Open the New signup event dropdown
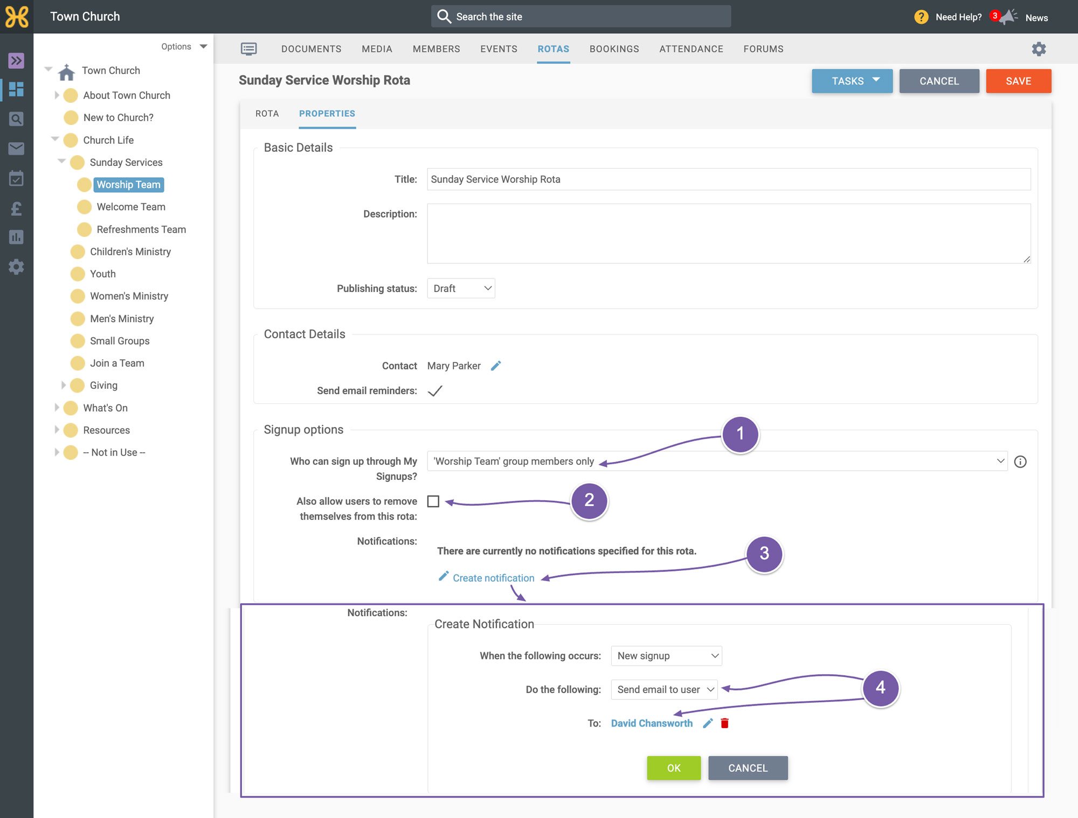 (666, 656)
